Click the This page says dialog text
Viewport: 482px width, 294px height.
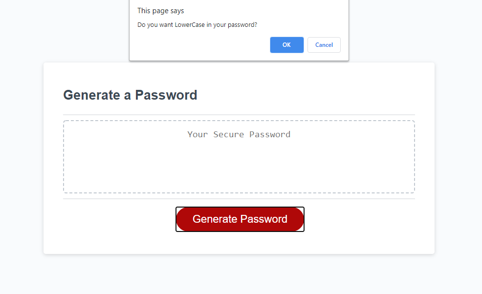(x=160, y=10)
